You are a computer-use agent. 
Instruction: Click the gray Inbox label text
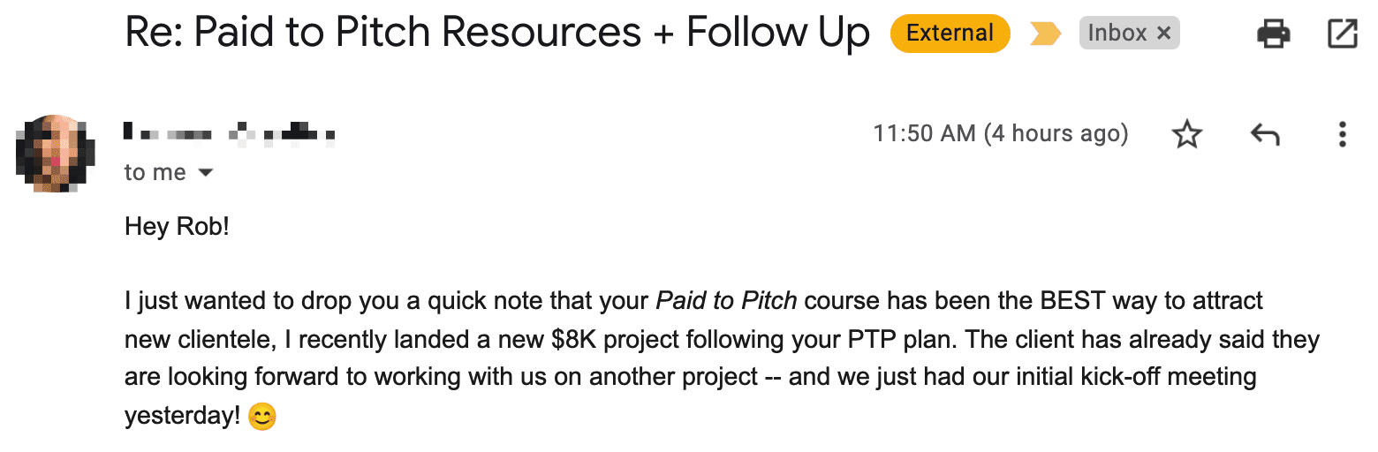pos(1117,34)
